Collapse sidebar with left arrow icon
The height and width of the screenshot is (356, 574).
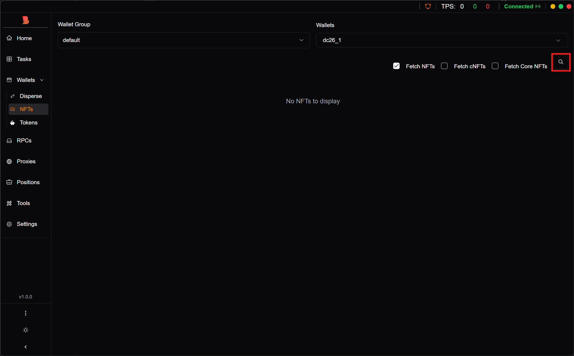click(26, 347)
